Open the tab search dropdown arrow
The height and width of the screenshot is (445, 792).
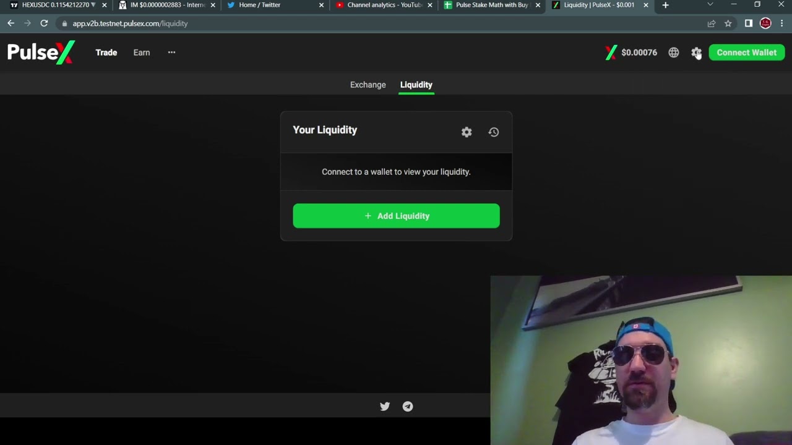710,5
